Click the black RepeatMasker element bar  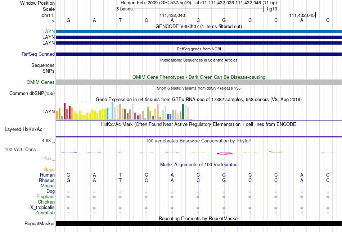pyautogui.click(x=199, y=223)
